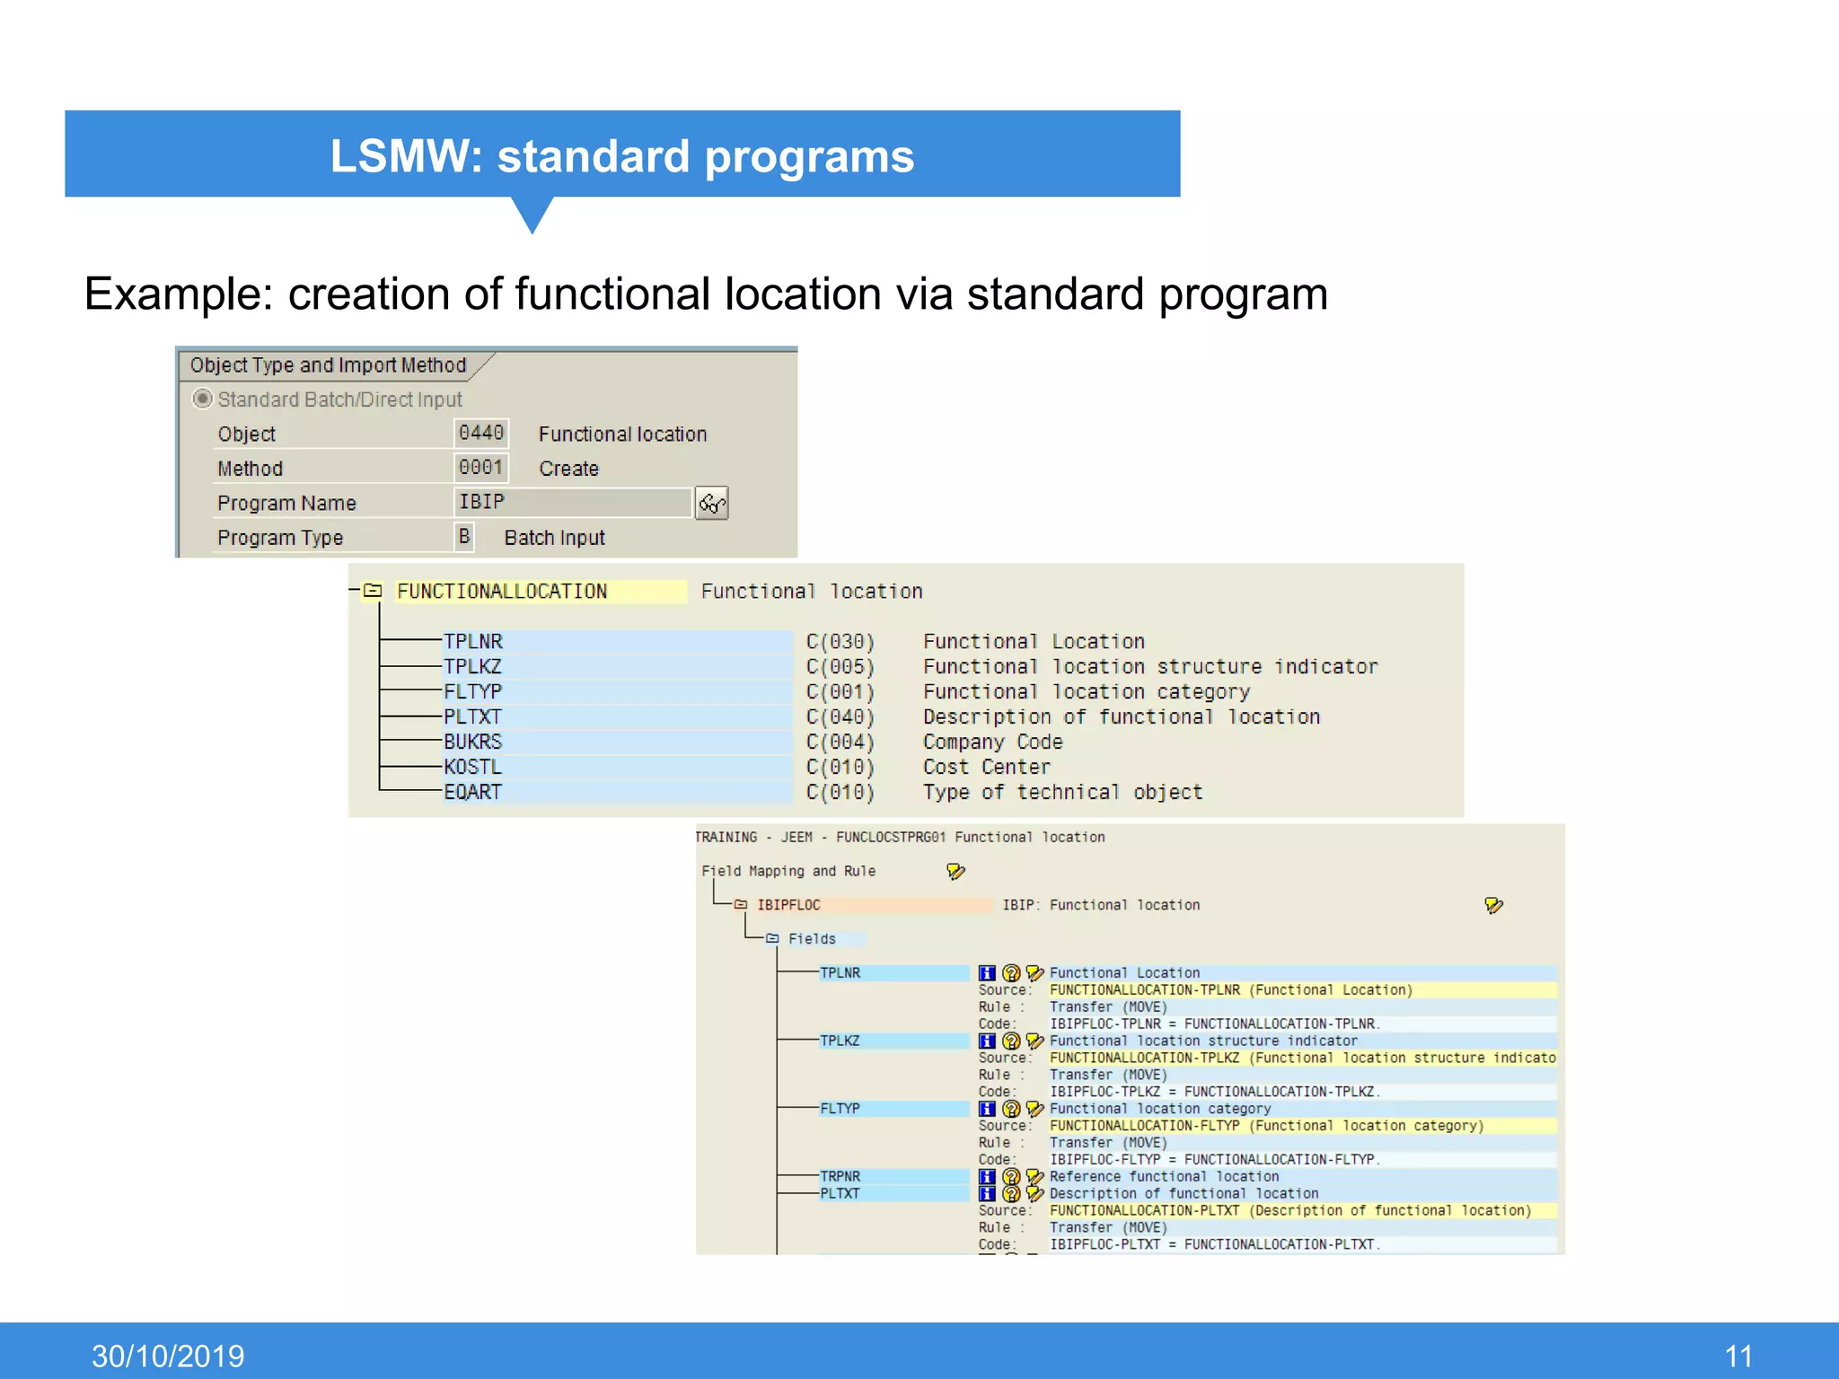1839x1379 pixels.
Task: Select the KOSTL Cost Center entry
Action: (x=473, y=768)
